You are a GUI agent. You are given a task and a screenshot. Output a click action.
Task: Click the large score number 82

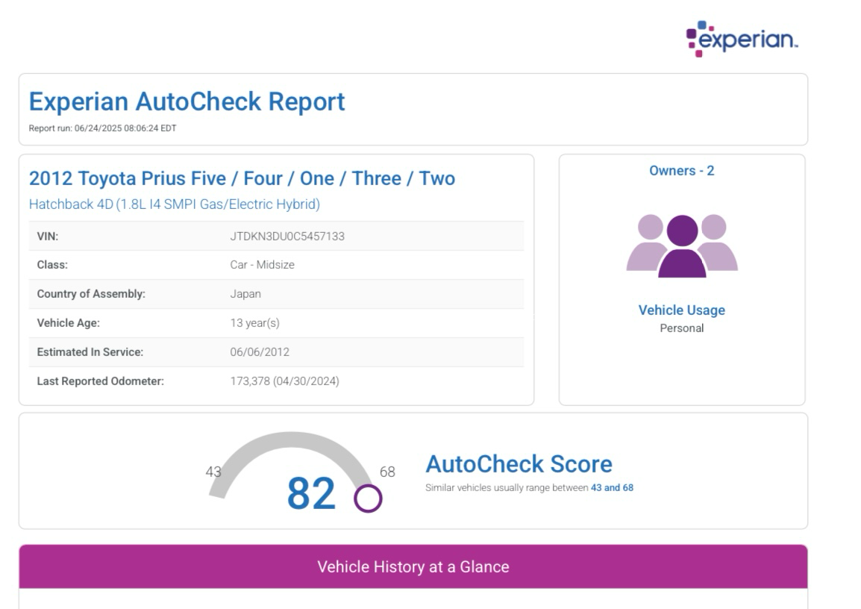(311, 493)
